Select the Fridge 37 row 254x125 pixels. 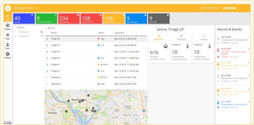[x=96, y=45]
